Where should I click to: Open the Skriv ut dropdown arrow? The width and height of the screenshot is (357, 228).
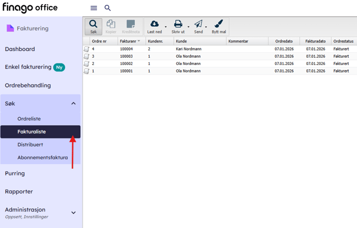click(x=189, y=27)
